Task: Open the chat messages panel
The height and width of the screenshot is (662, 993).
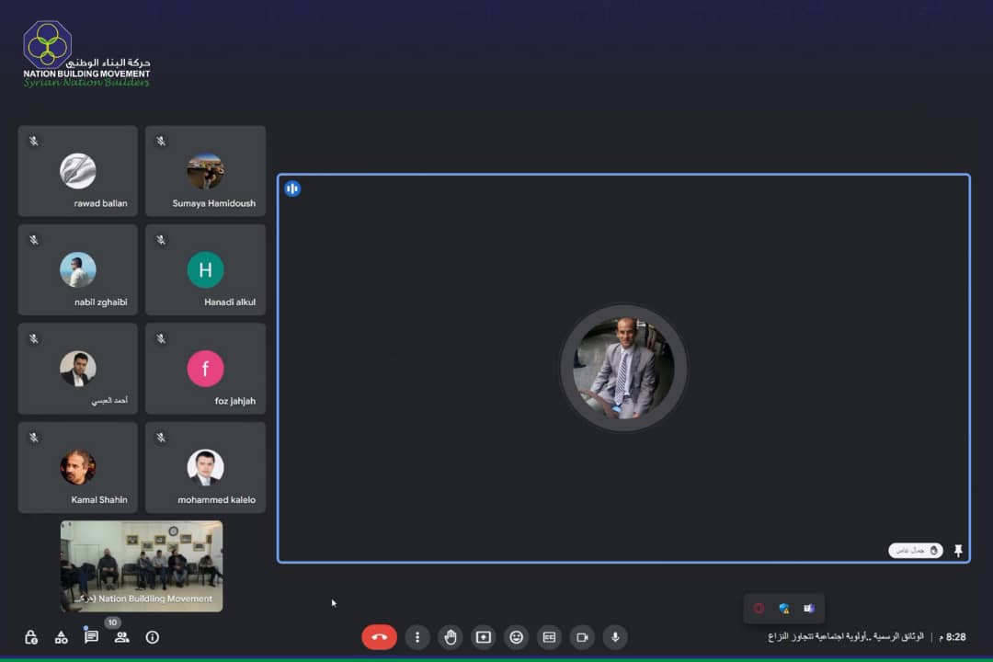Action: tap(91, 637)
